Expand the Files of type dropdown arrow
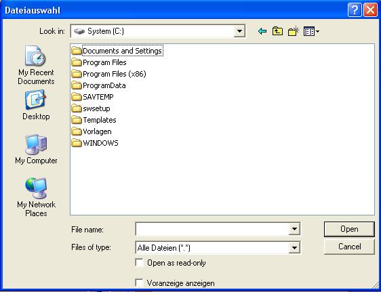This screenshot has height=292, width=381. [x=294, y=247]
